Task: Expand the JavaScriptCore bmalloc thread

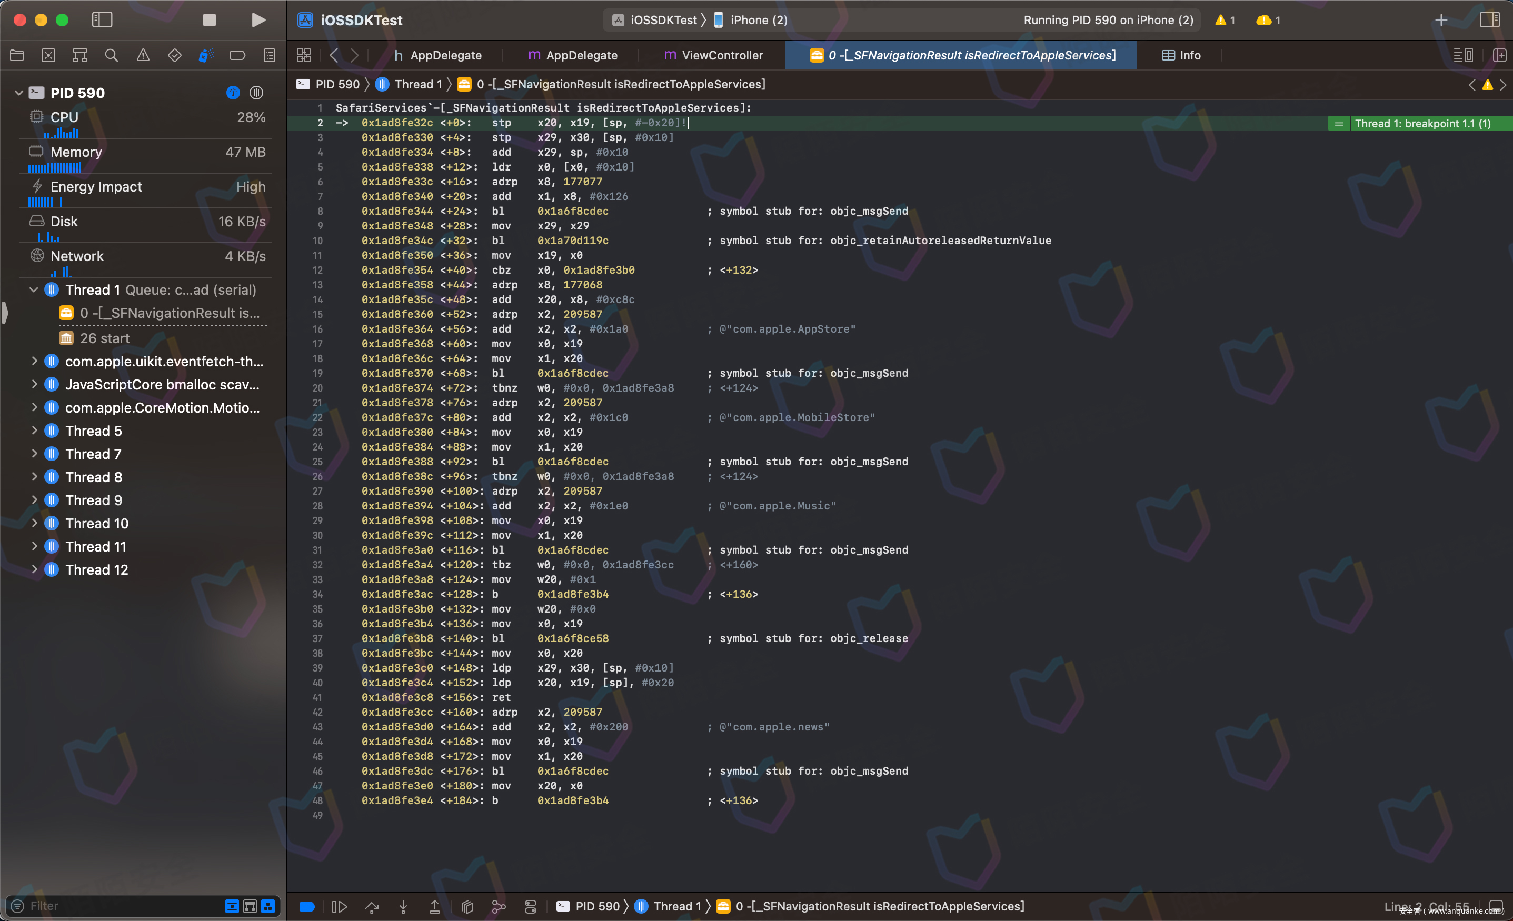Action: click(34, 384)
